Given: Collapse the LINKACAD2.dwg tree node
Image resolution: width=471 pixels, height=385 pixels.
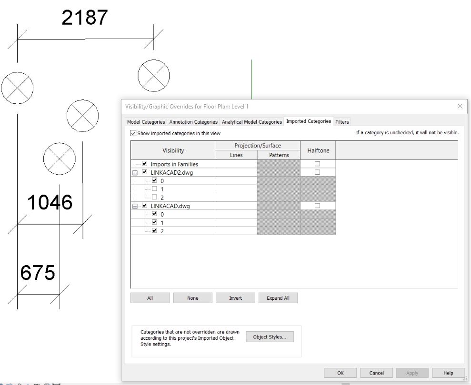Looking at the screenshot, I should coord(135,173).
